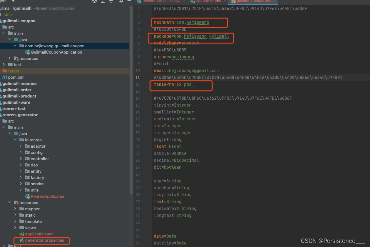Hide the Project panel with the minus icon
370x247 pixels.
point(129,1)
